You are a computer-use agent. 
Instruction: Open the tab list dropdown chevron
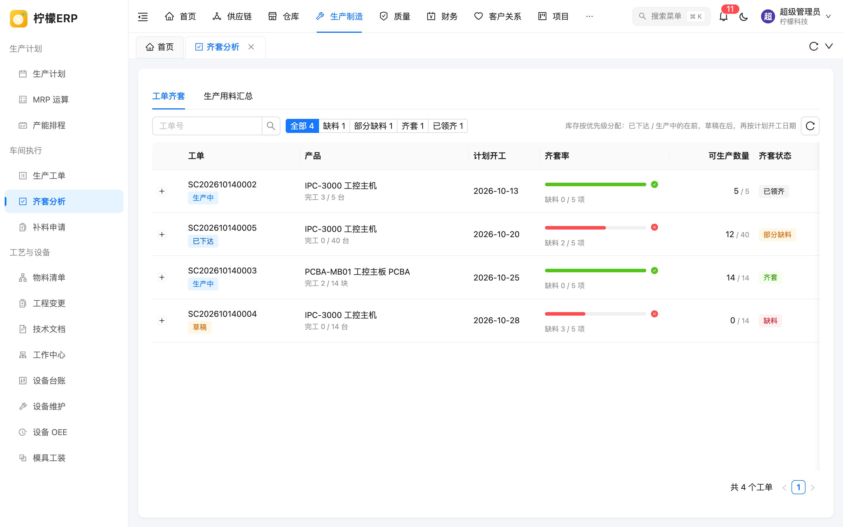click(x=829, y=46)
